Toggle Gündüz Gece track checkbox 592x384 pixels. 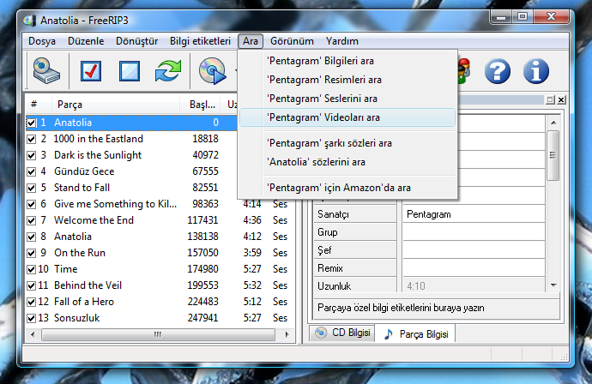tap(32, 171)
